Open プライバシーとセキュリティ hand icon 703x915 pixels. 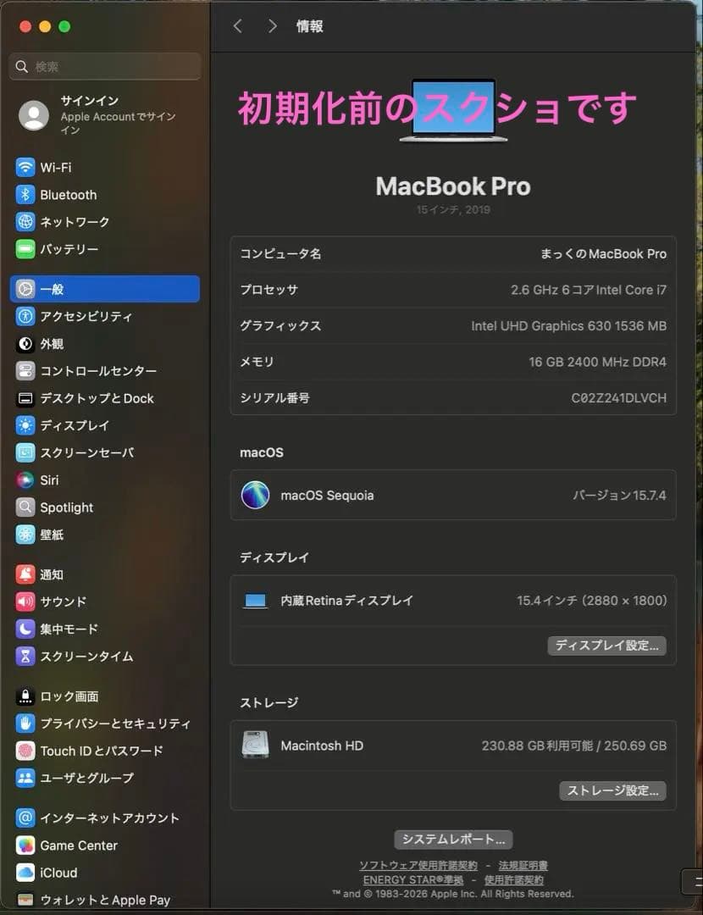[25, 724]
